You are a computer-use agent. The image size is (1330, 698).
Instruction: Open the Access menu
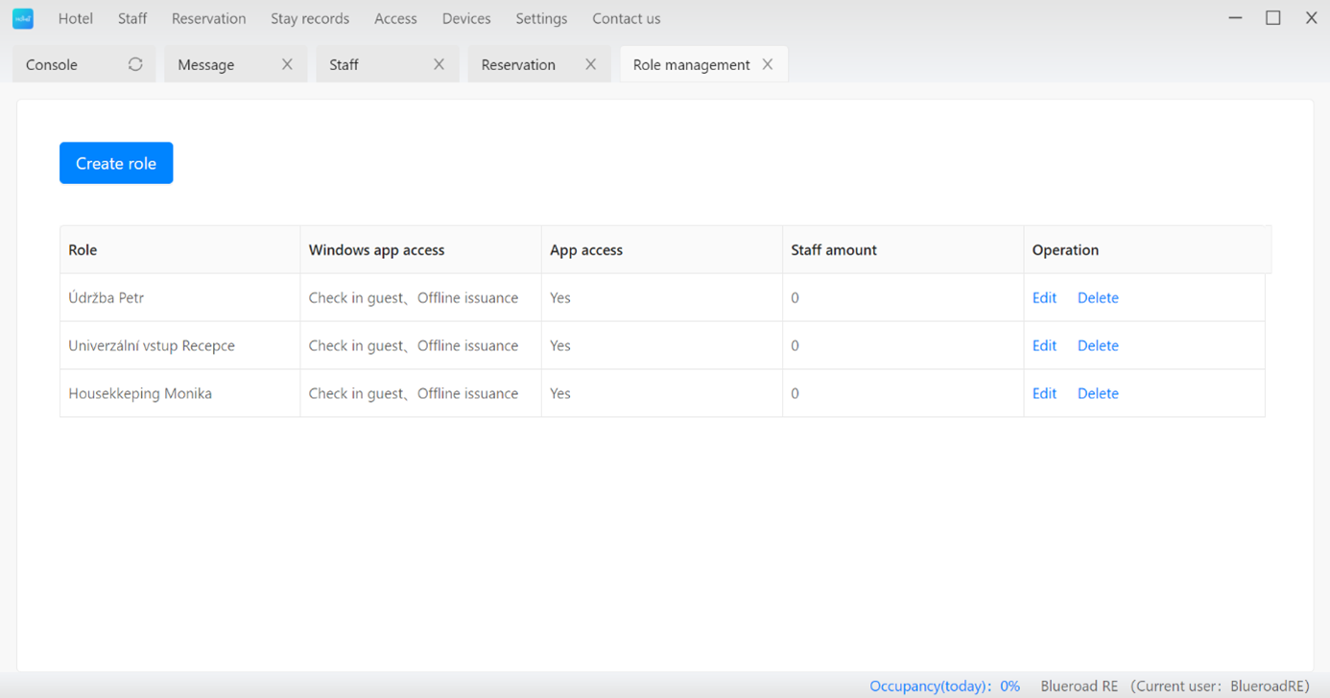pos(395,18)
